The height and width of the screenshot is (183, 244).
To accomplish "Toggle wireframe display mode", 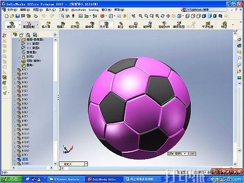I will coord(187,16).
